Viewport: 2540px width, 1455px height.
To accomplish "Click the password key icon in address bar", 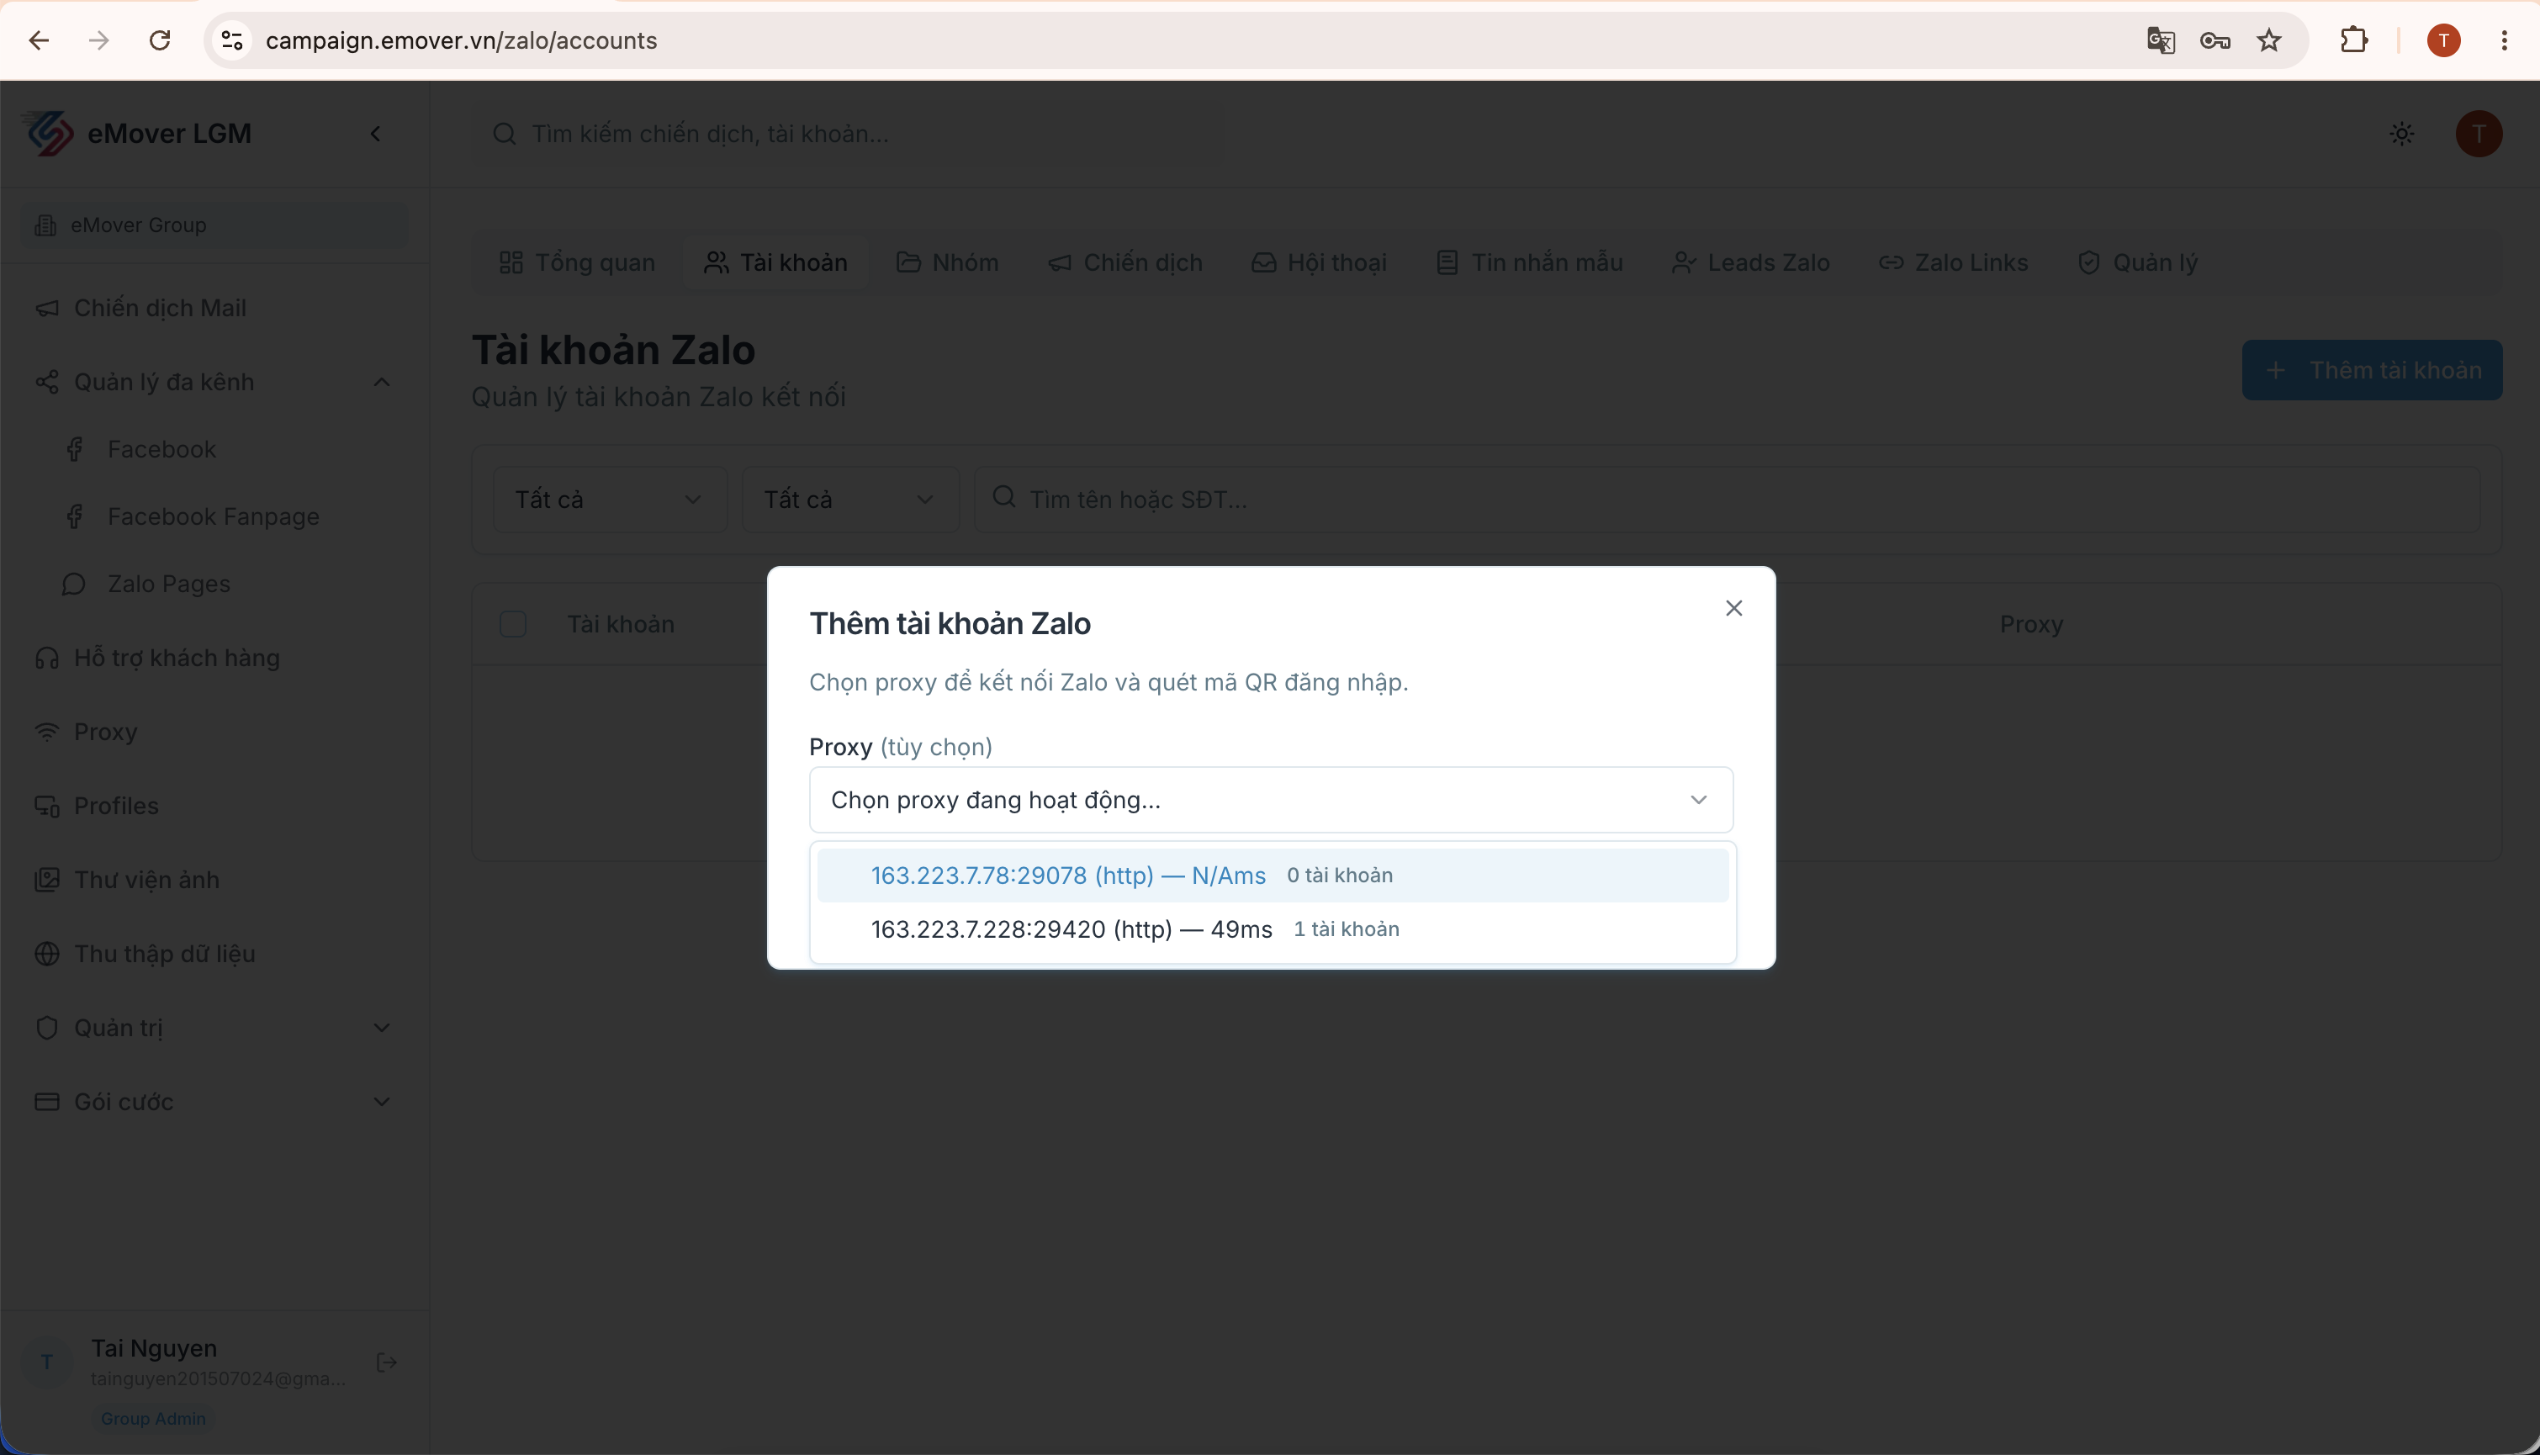I will (2215, 41).
